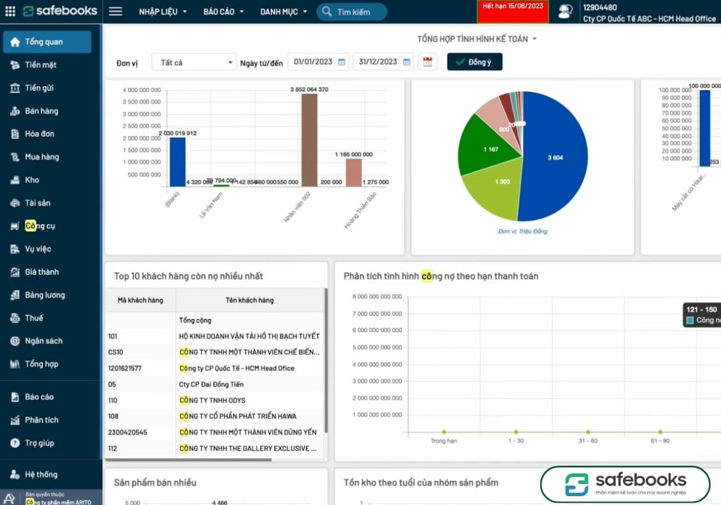This screenshot has width=721, height=505.
Task: Click the Đồng ý confirm button
Action: click(x=475, y=62)
